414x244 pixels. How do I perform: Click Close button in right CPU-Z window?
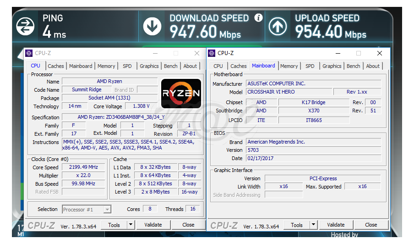371,225
